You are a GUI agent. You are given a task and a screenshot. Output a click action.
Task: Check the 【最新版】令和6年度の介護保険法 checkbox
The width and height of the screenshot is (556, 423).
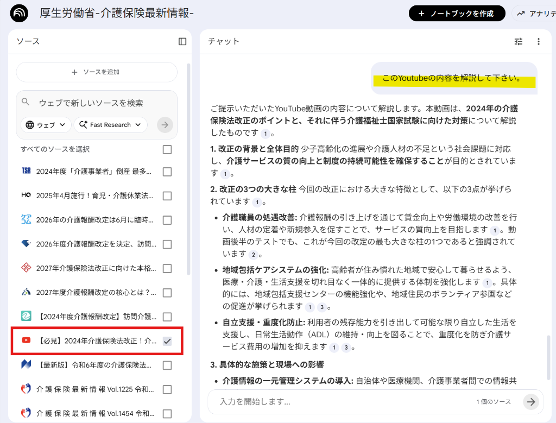[167, 365]
